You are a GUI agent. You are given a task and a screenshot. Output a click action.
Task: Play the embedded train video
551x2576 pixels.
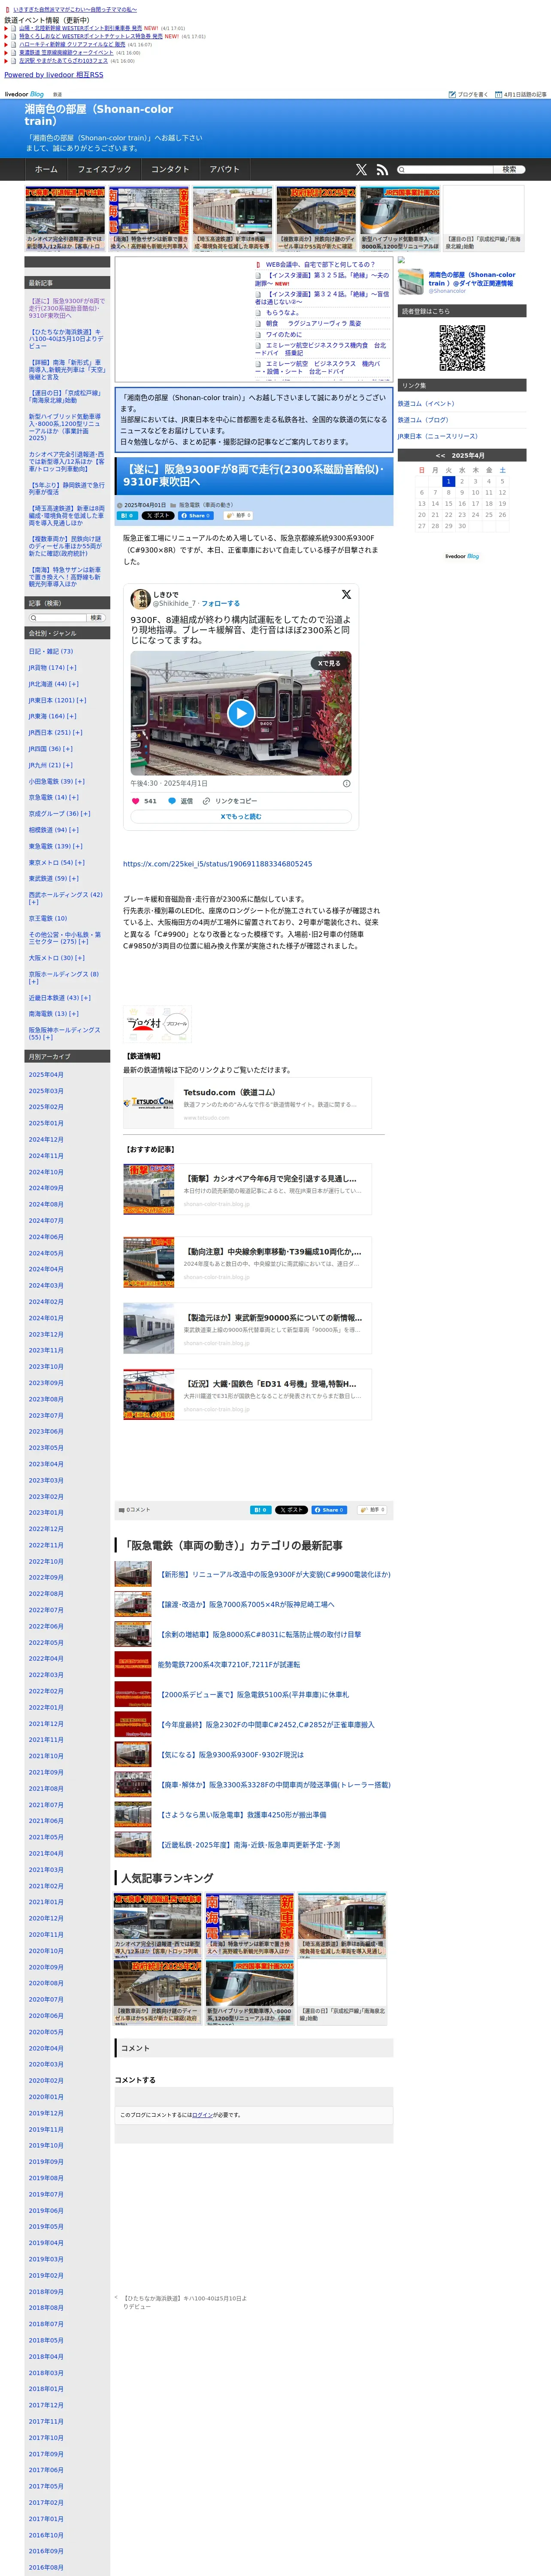[241, 713]
